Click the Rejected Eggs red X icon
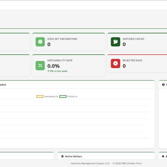 pos(115,63)
